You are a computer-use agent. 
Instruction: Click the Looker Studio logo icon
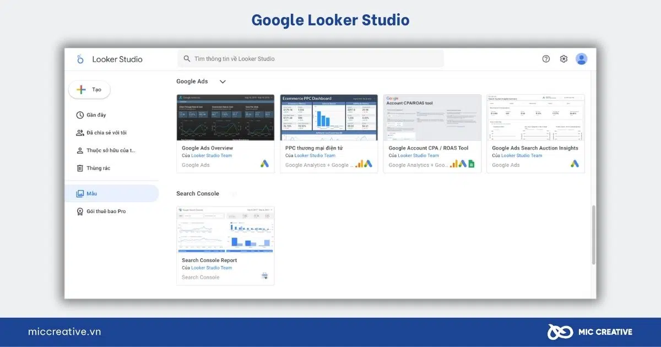[x=80, y=59]
